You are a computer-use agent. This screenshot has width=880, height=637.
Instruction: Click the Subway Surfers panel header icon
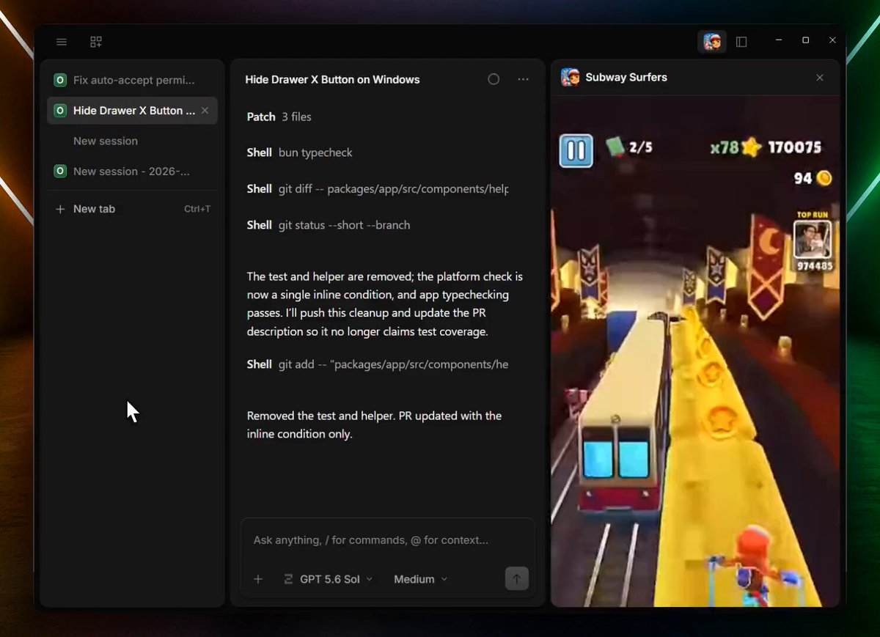coord(571,77)
